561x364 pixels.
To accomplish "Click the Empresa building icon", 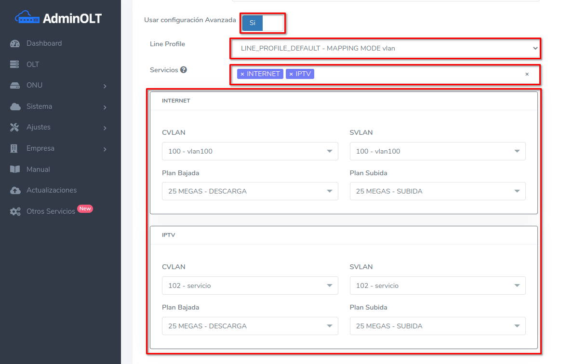I will pos(14,149).
